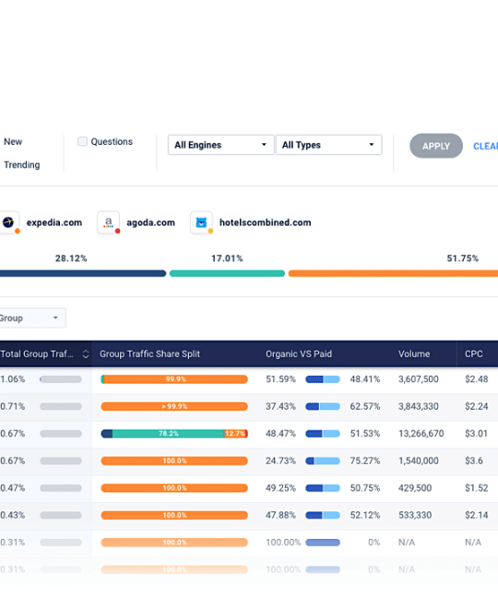
Task: Click the 78.2% teal split bar segment
Action: point(169,434)
